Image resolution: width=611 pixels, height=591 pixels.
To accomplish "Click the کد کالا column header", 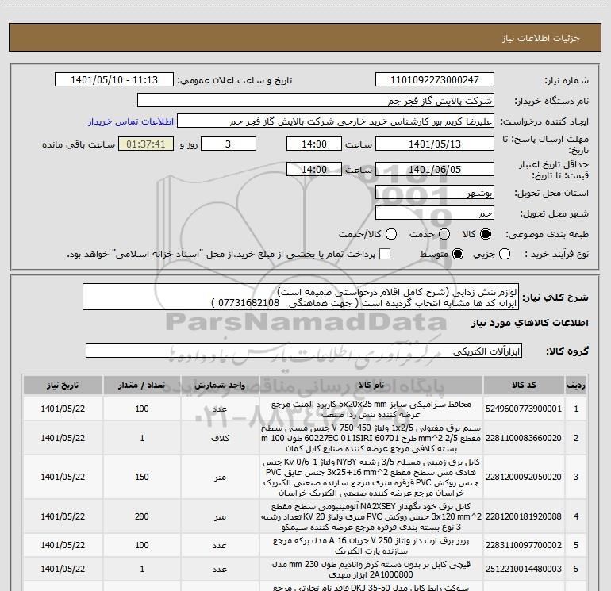I will click(x=524, y=386).
